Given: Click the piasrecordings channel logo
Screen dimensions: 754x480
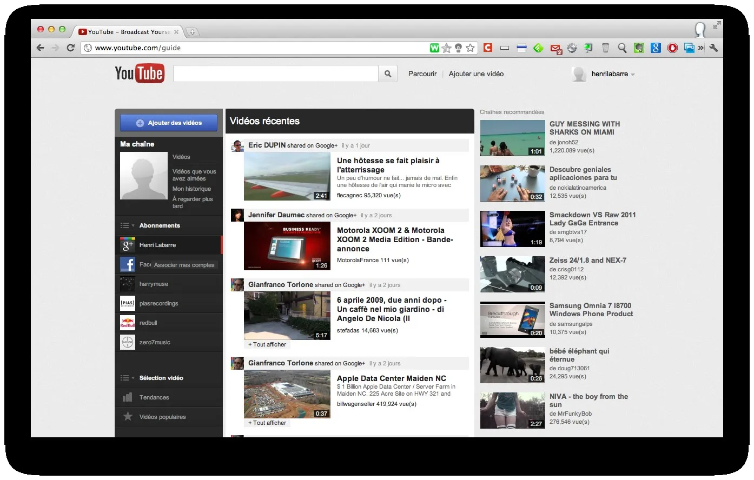Looking at the screenshot, I should (128, 303).
